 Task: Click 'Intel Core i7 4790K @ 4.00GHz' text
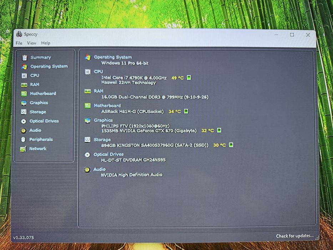coord(134,78)
